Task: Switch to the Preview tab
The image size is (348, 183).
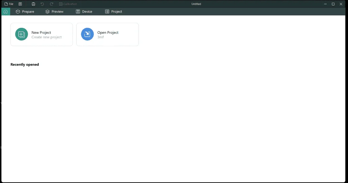Action: point(54,12)
